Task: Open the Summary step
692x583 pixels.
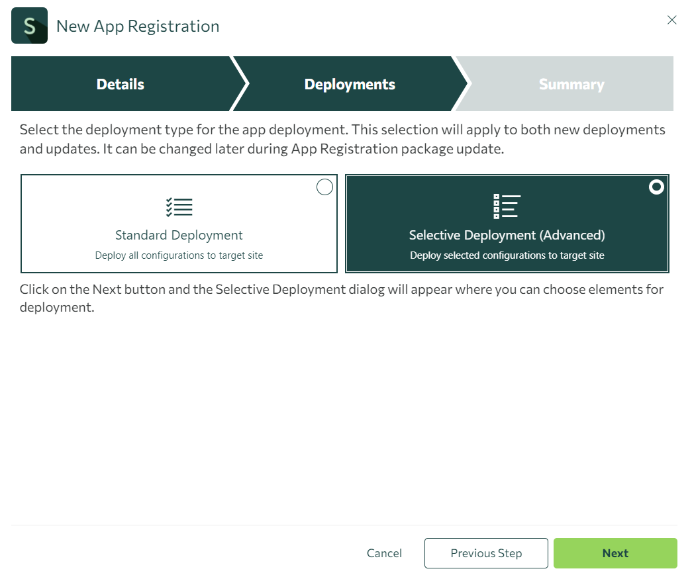Action: pos(571,84)
